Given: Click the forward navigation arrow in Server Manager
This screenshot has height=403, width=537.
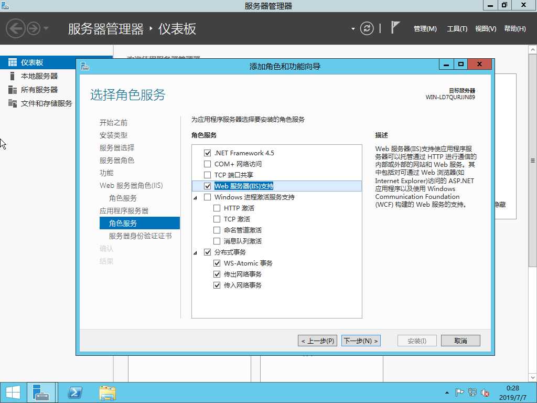Looking at the screenshot, I should coord(34,28).
